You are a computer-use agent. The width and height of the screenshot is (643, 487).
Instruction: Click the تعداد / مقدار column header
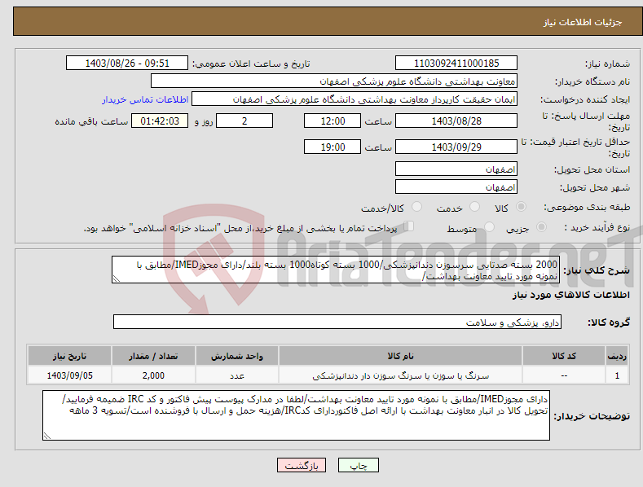tap(153, 356)
